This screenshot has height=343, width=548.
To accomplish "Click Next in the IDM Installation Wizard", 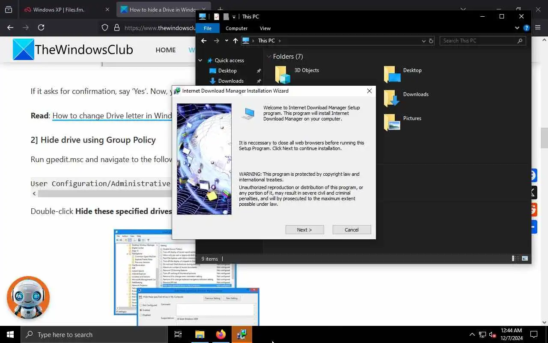I will (x=304, y=230).
